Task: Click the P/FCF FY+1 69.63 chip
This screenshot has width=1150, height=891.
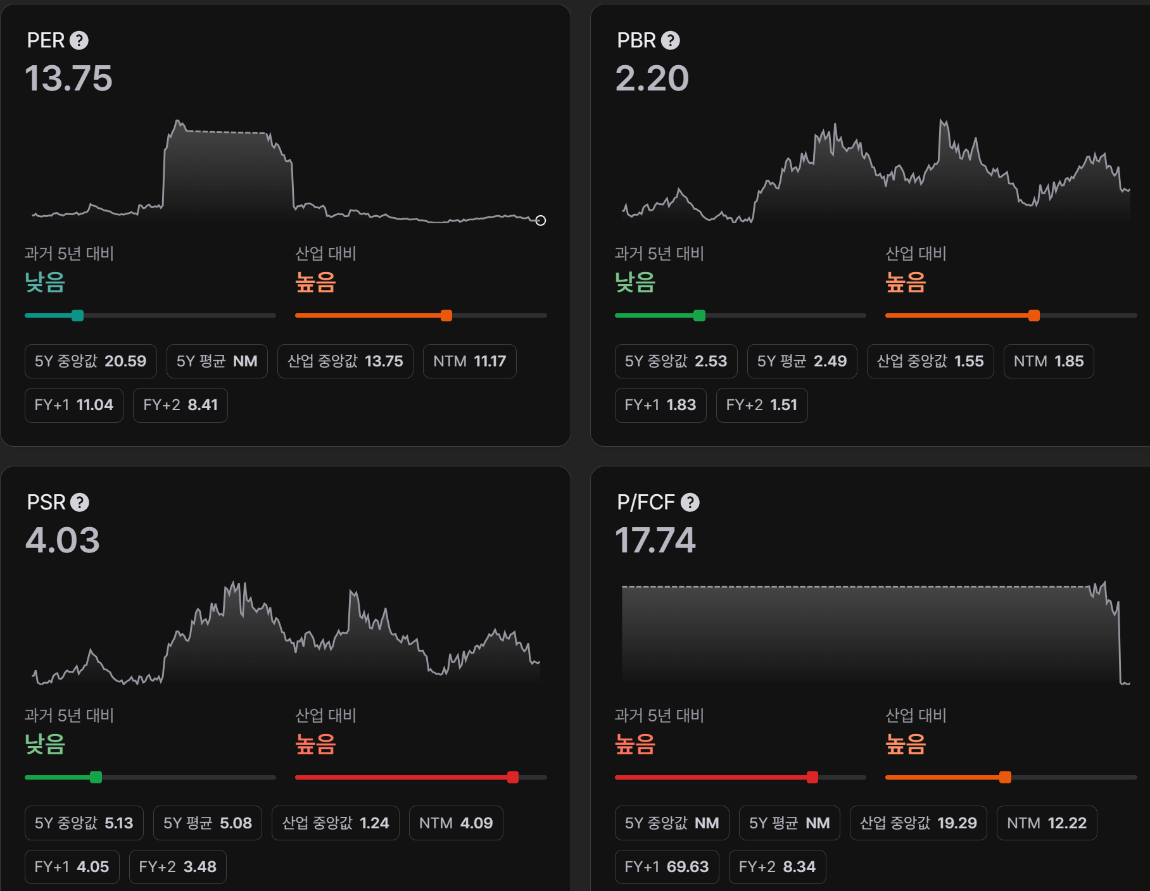Action: click(x=666, y=867)
